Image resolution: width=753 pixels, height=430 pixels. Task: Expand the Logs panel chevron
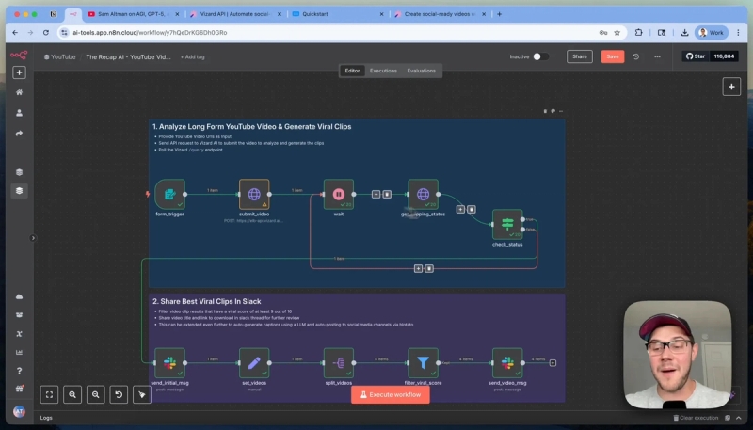click(739, 418)
